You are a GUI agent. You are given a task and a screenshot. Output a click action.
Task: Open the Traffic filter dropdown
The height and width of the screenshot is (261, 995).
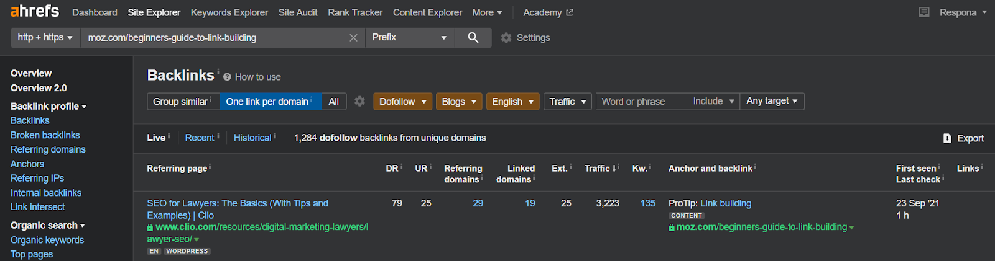pyautogui.click(x=568, y=101)
